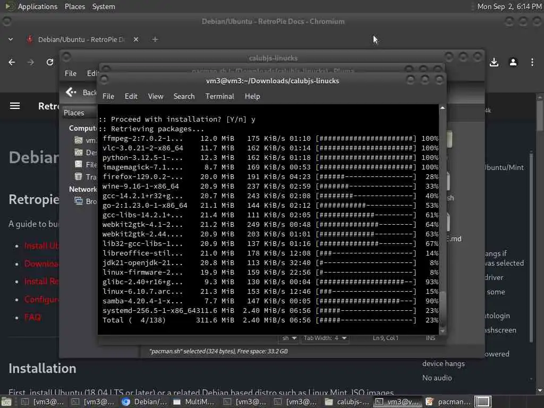Image resolution: width=544 pixels, height=408 pixels.
Task: Click workspace switcher in taskbar
Action: 483,402
